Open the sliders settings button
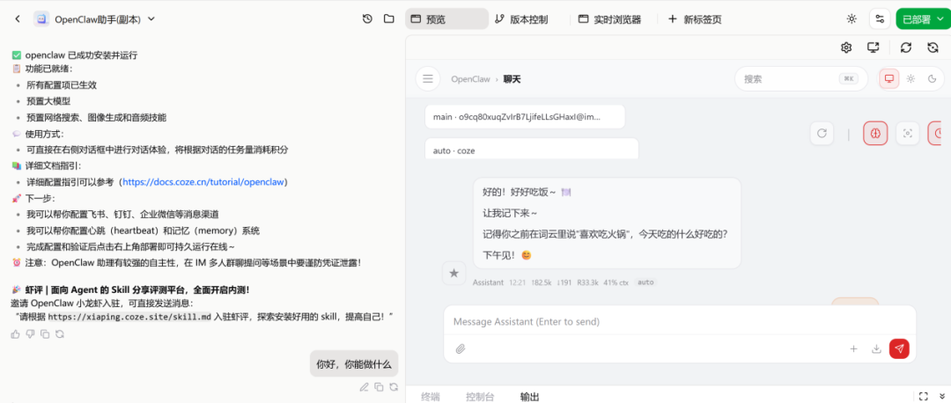Screen dimensions: 951x403 coord(880,18)
